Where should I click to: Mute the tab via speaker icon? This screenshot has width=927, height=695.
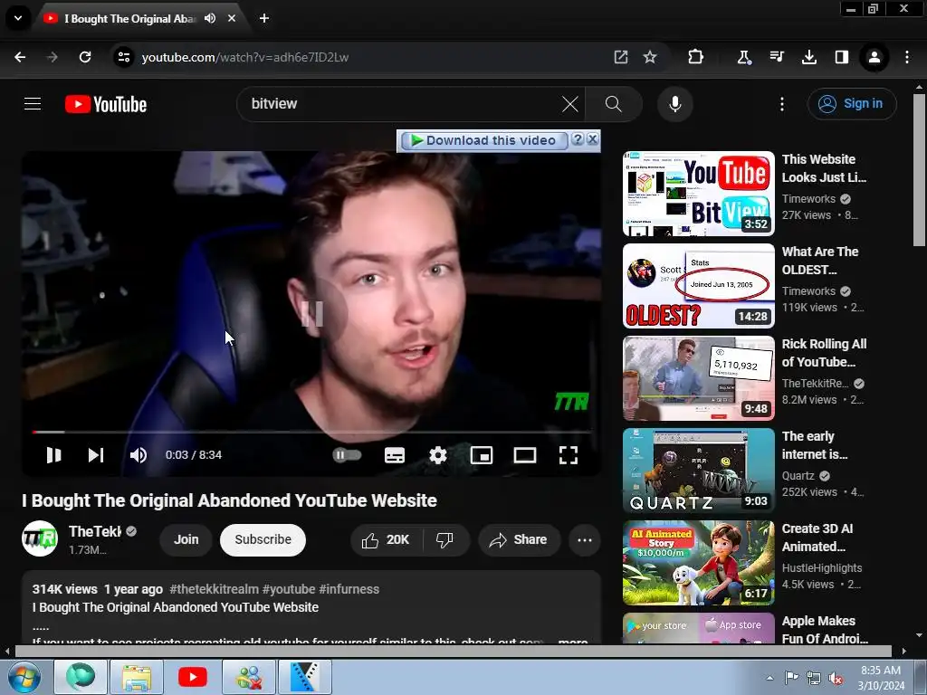pos(210,18)
